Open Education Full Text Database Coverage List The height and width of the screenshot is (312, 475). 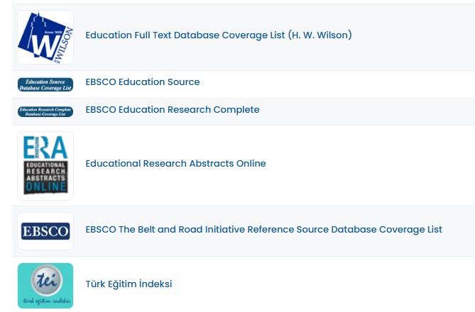click(x=218, y=35)
